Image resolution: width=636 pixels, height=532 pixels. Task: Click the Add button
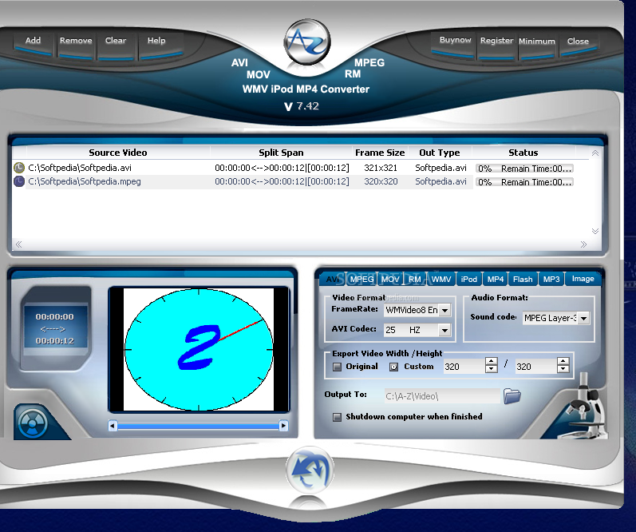33,44
